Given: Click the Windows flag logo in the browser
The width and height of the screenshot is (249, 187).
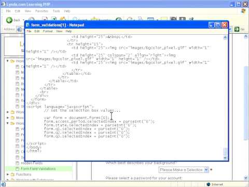Looking at the screenshot, I should point(243,11).
